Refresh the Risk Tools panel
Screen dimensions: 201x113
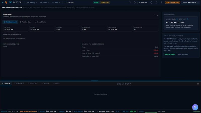(154, 15)
